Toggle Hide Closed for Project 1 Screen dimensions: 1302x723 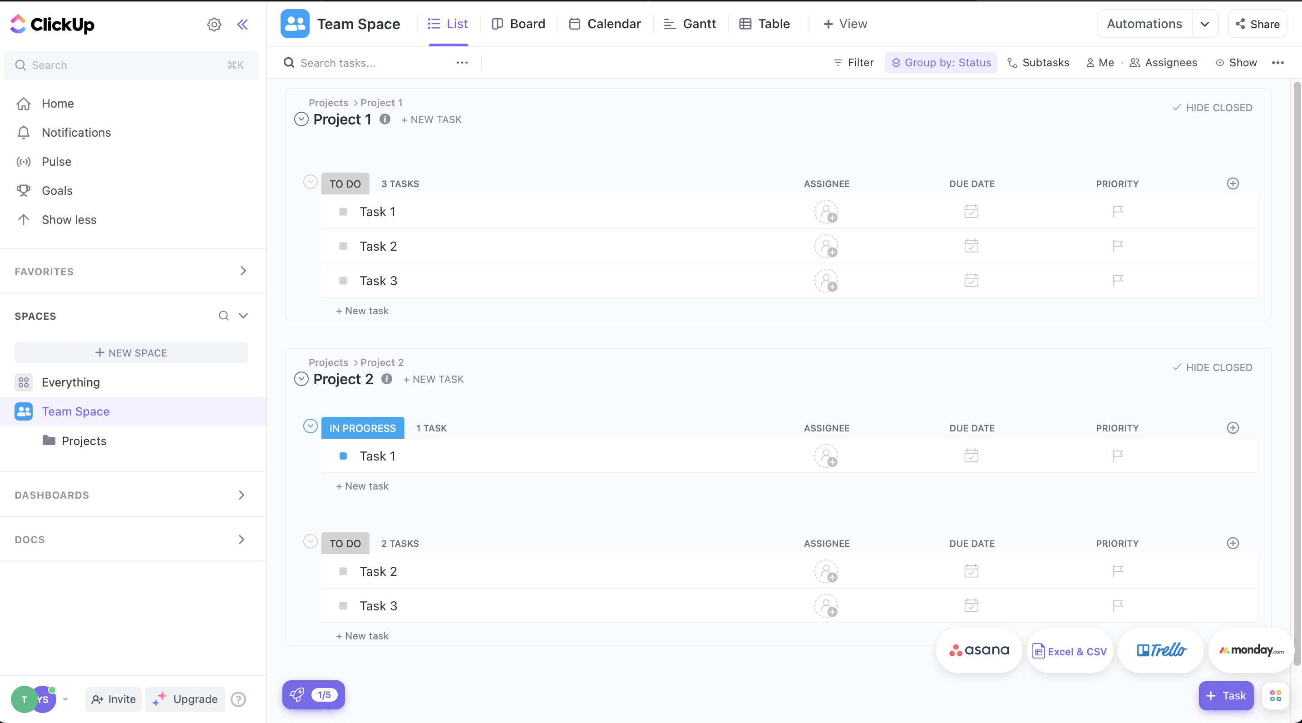click(1212, 108)
